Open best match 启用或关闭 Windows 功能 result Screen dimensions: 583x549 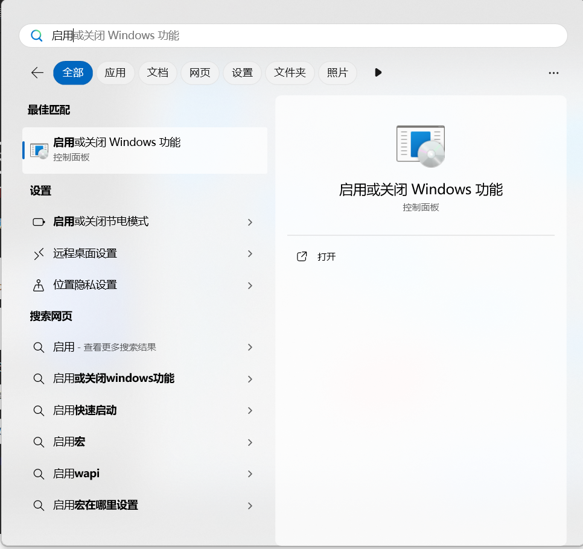coord(145,150)
